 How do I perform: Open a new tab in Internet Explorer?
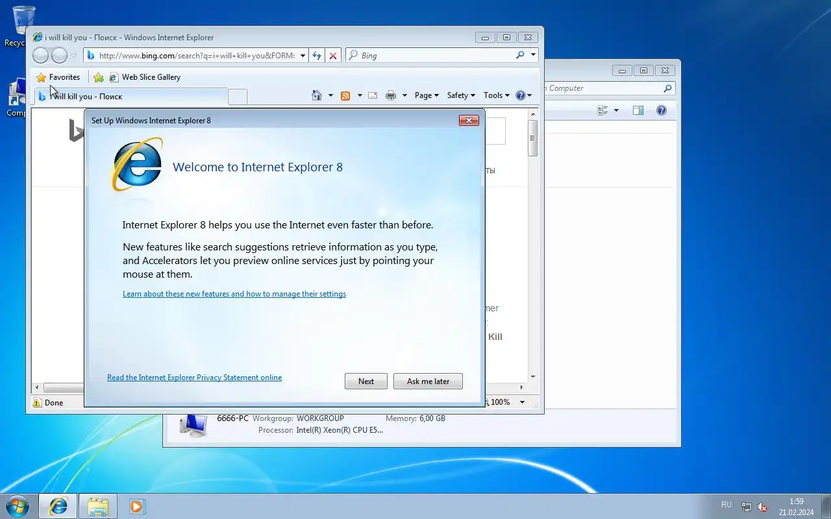pos(238,97)
